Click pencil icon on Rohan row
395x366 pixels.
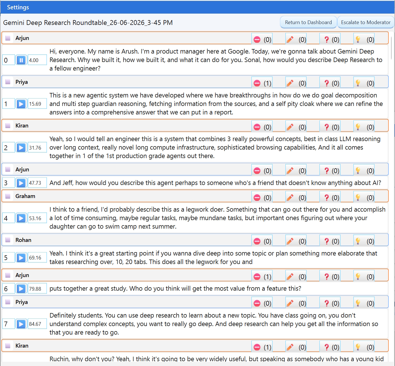[290, 241]
